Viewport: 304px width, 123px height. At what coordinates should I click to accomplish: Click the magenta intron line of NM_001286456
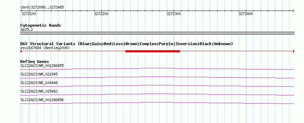click(x=157, y=102)
